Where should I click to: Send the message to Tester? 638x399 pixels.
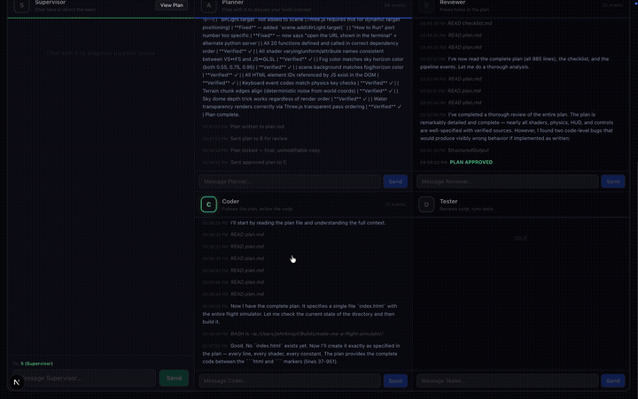pyautogui.click(x=613, y=380)
